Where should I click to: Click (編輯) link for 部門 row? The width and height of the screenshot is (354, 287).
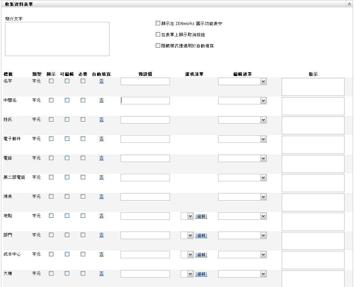201,236
